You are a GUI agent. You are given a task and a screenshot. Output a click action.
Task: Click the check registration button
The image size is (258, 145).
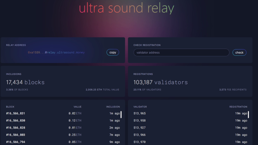pyautogui.click(x=239, y=53)
